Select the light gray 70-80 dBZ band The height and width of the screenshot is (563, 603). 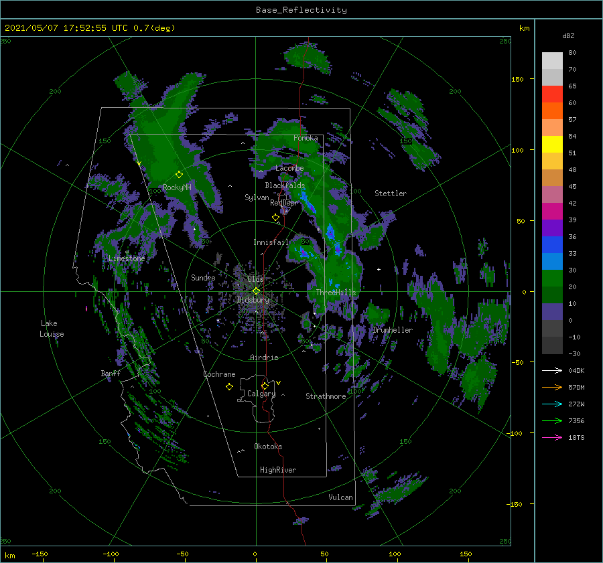[552, 60]
